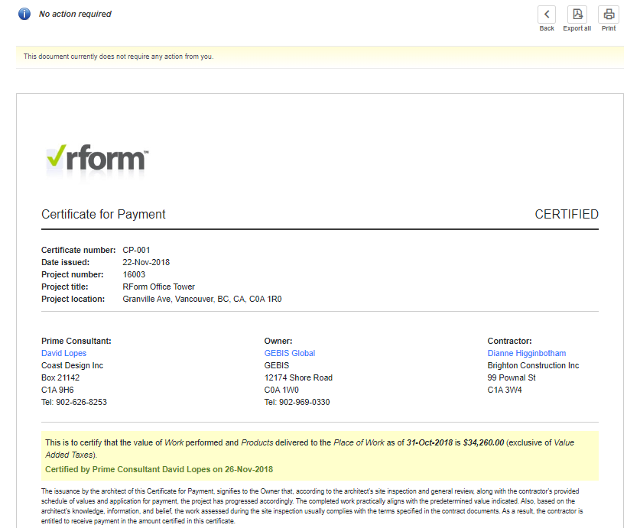Select Coast Design Inc company name

click(x=72, y=365)
